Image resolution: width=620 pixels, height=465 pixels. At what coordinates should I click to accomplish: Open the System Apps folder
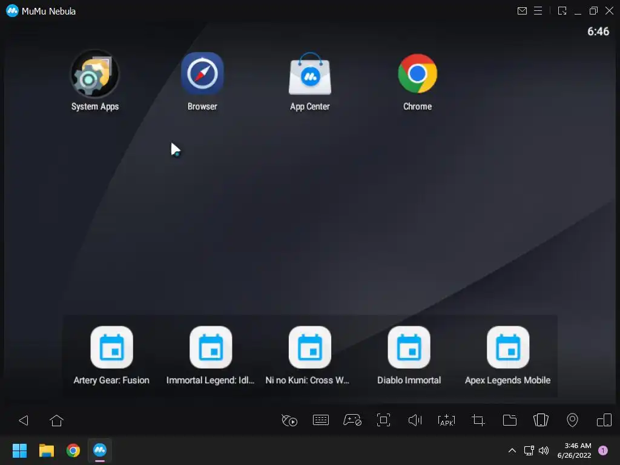(x=94, y=74)
